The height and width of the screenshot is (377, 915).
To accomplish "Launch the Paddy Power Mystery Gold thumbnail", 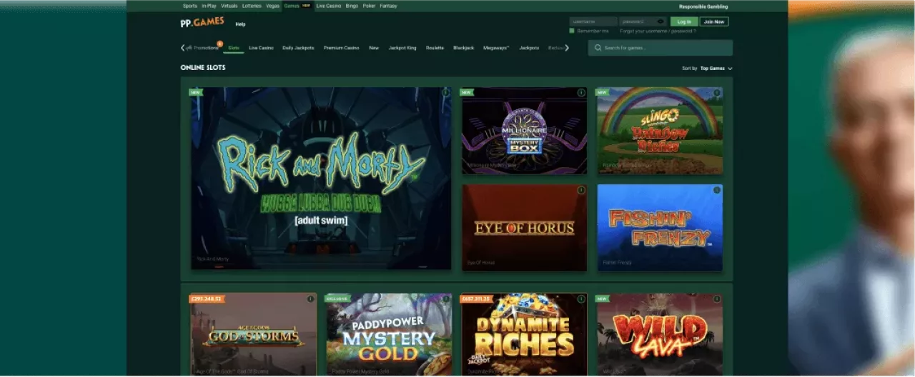I will (389, 334).
